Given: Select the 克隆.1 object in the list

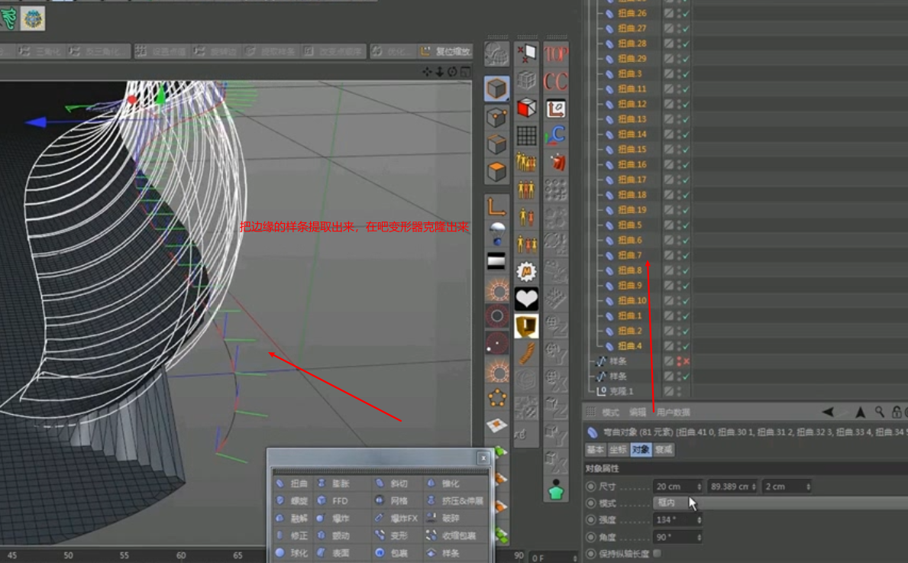Looking at the screenshot, I should [621, 392].
